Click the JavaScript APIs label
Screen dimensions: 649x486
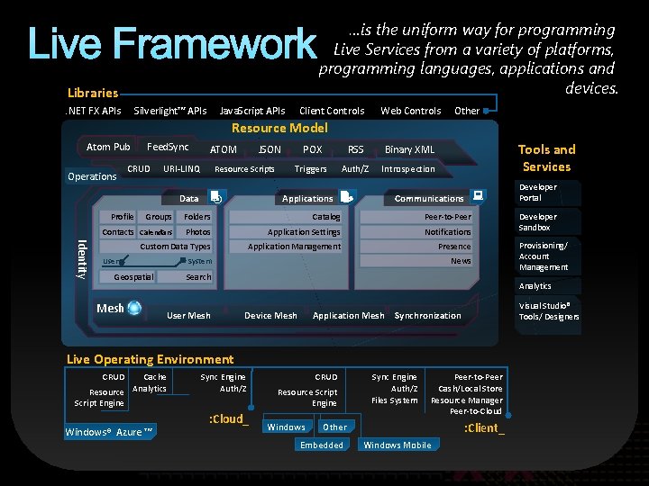[252, 111]
